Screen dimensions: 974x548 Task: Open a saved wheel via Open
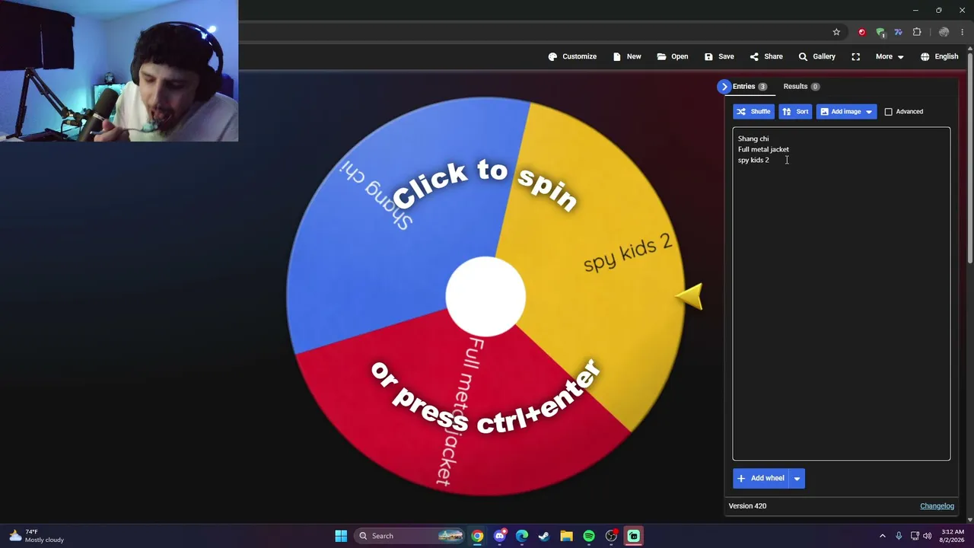tap(673, 56)
